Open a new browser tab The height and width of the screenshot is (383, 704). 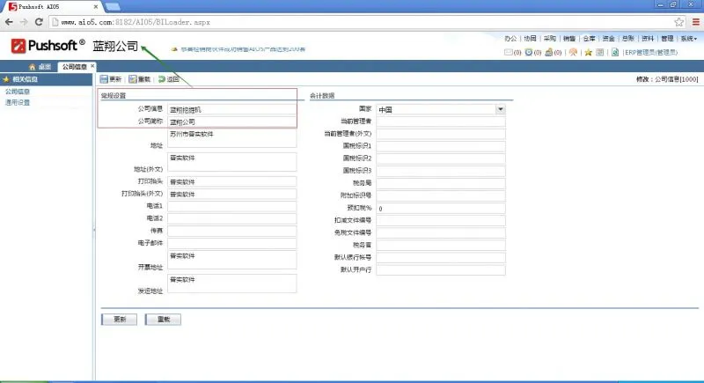[113, 7]
